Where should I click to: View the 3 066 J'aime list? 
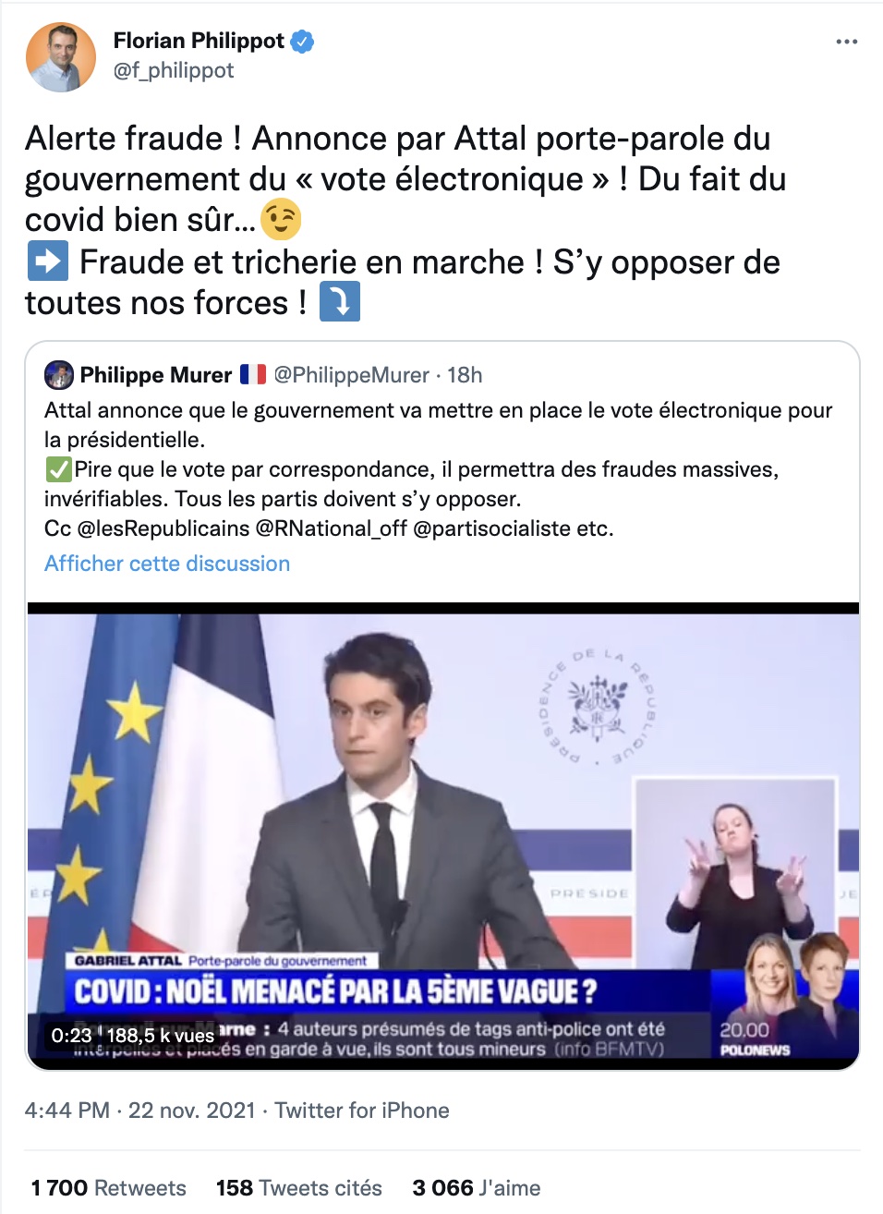click(477, 1188)
